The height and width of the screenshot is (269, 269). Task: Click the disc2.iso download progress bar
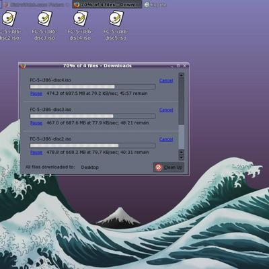(x=93, y=146)
